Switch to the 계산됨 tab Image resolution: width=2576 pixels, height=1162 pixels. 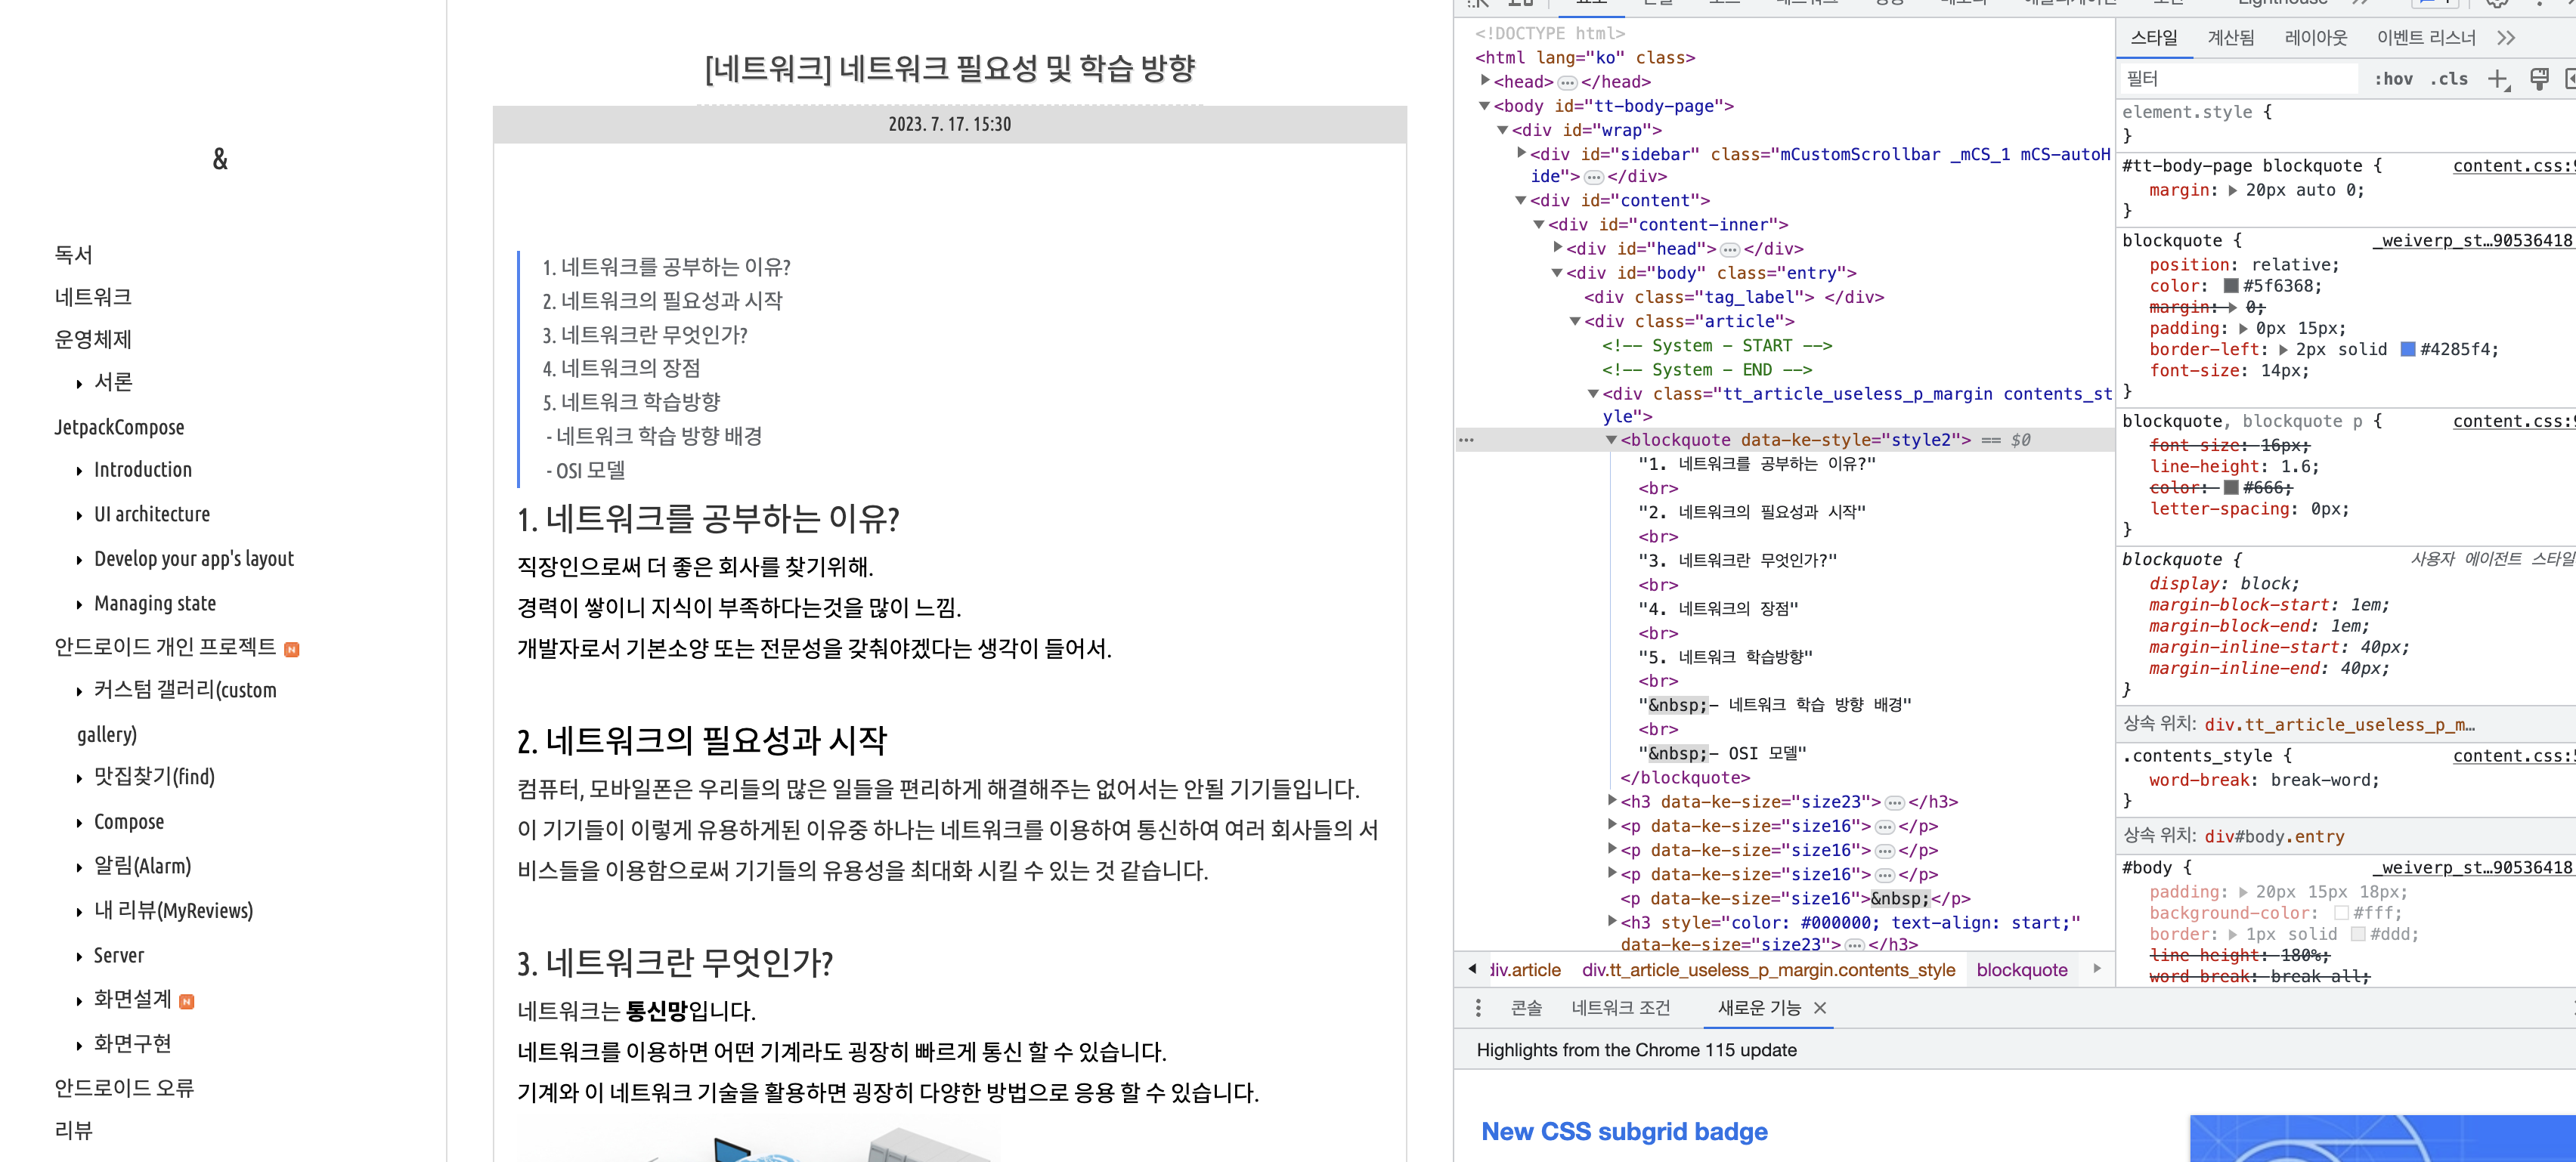[x=2230, y=38]
